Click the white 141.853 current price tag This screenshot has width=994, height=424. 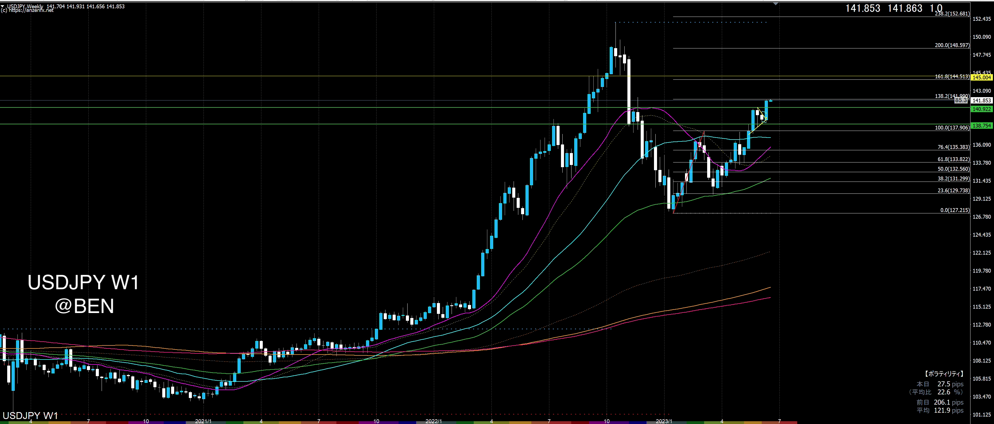pyautogui.click(x=981, y=100)
